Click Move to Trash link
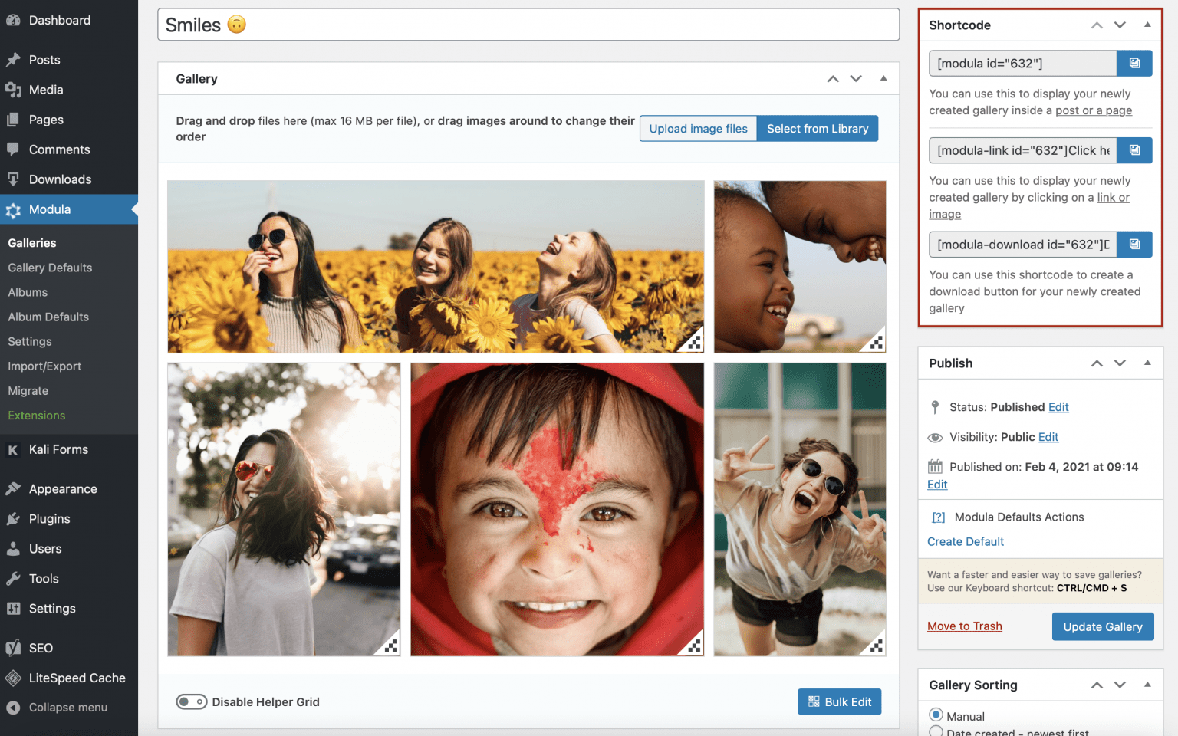 tap(965, 626)
